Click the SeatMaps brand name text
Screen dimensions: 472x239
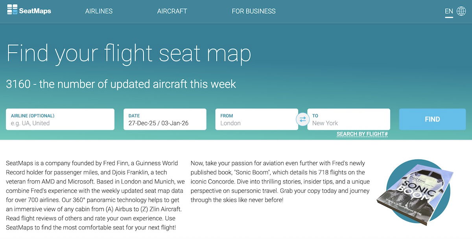click(x=35, y=11)
